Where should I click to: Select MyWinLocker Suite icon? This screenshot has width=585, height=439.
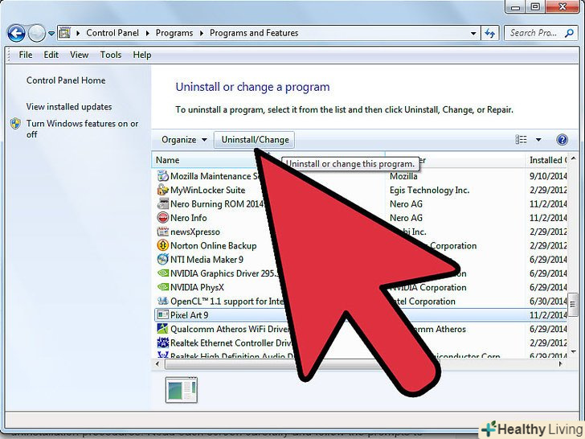(162, 190)
